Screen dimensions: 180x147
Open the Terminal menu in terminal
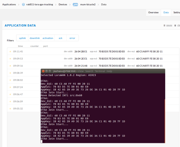tap(100, 71)
